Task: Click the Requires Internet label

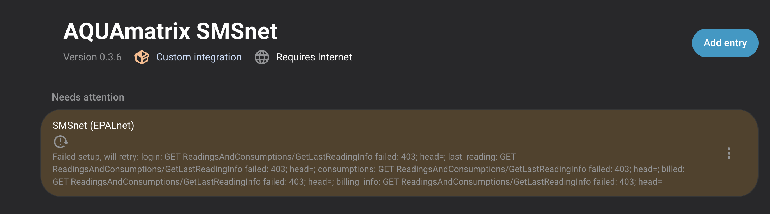Action: pos(314,57)
